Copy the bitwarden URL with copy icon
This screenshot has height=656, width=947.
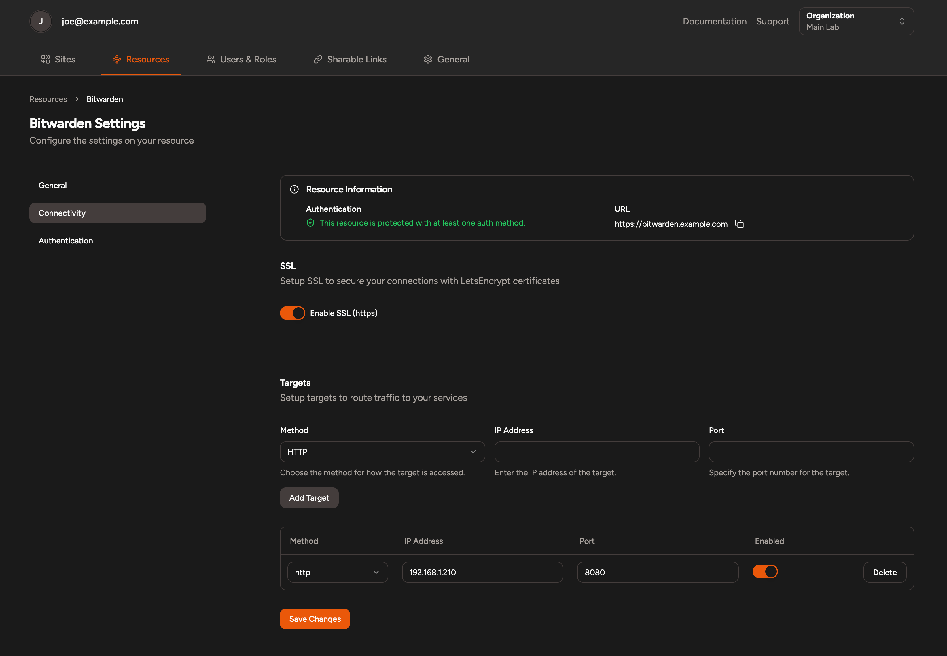coord(739,224)
